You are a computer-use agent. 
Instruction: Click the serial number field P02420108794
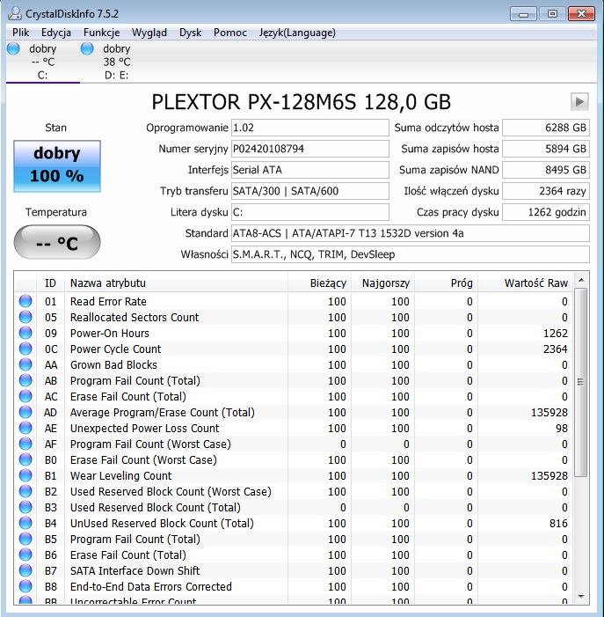[310, 149]
